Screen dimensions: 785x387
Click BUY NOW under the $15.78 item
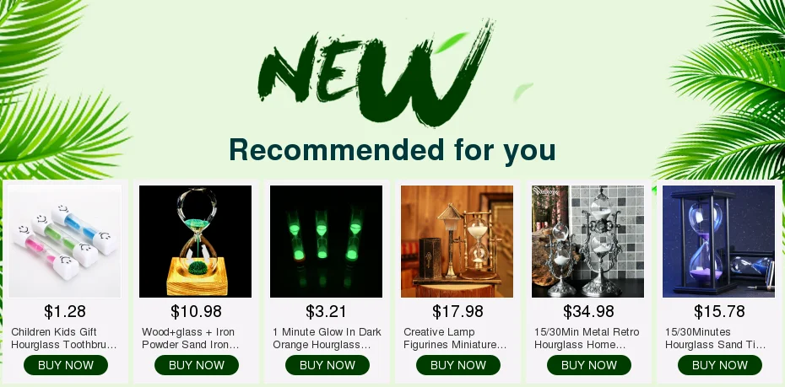point(720,365)
